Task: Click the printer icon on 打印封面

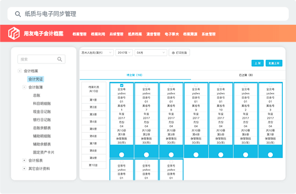Action: [173, 52]
